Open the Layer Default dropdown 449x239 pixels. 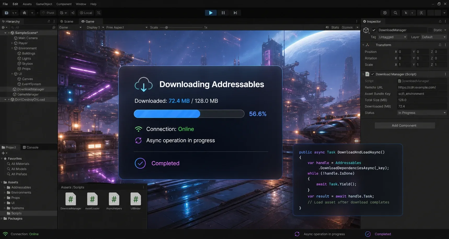[434, 37]
